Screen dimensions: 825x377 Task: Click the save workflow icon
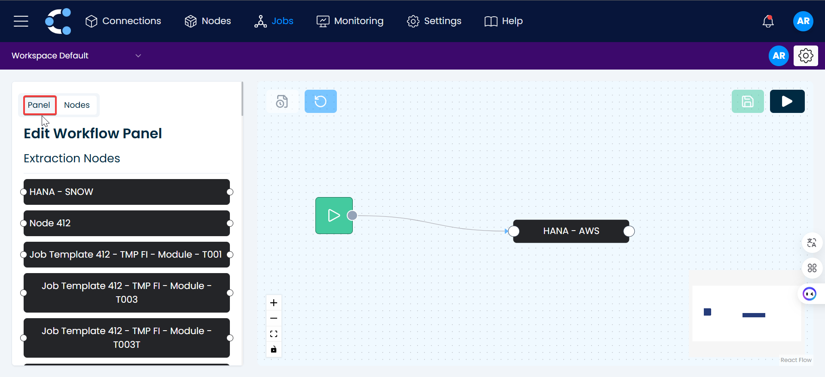coord(747,101)
